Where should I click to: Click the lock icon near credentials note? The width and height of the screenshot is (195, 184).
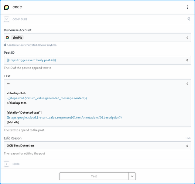click(5, 45)
